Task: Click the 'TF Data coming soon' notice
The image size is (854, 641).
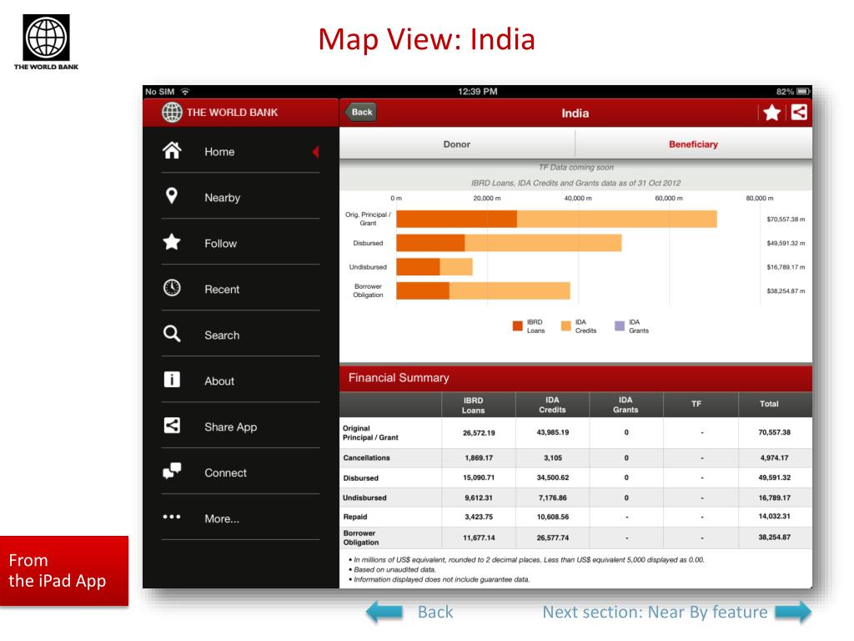Action: (575, 167)
